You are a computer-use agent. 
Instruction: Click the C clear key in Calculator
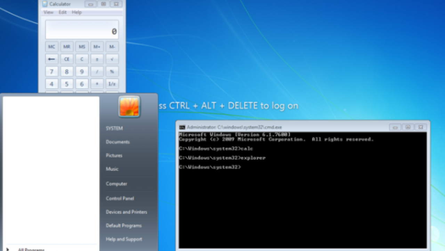pos(82,59)
